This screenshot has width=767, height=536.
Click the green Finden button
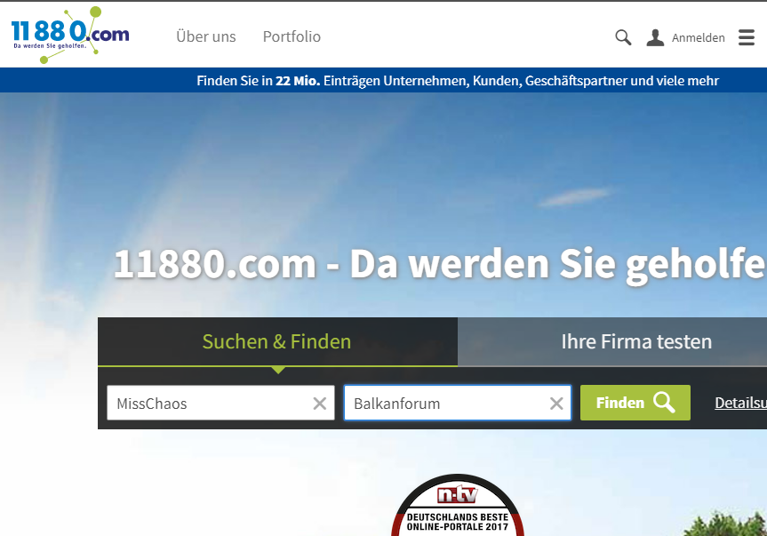pos(635,403)
